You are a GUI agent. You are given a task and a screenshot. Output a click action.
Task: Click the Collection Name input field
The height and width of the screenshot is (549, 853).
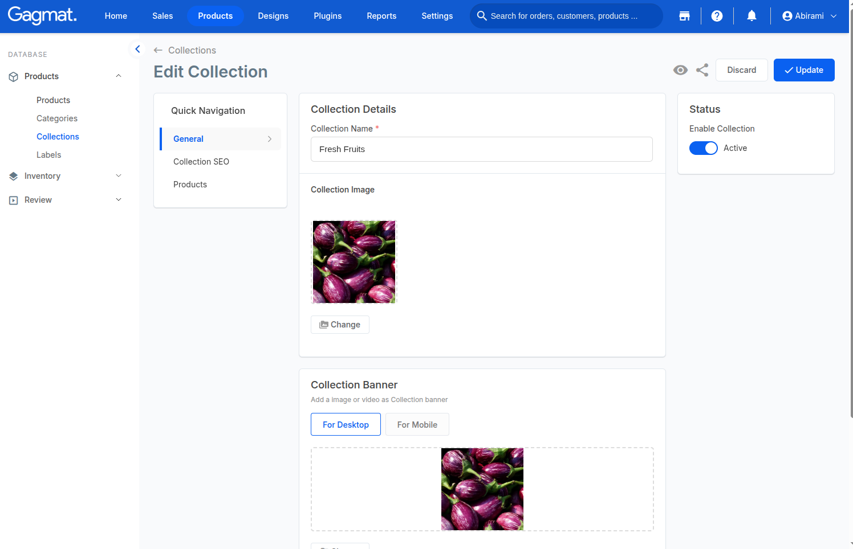click(x=482, y=149)
